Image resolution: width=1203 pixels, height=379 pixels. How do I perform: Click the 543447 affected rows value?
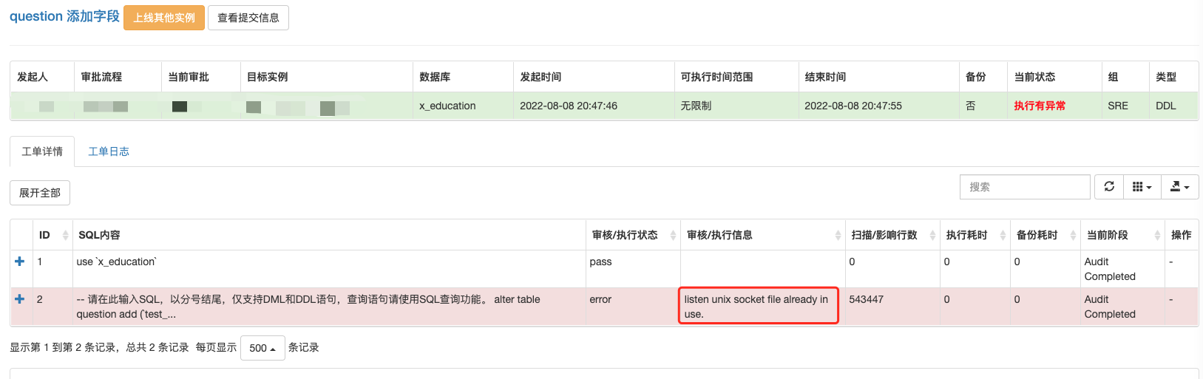(867, 299)
